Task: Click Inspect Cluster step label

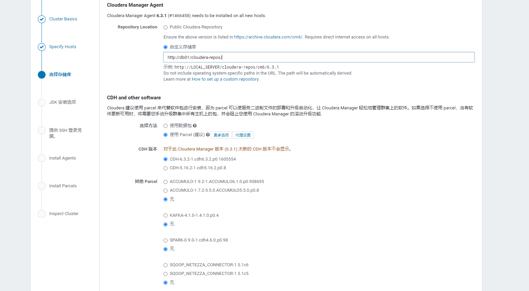Action: tap(64, 214)
